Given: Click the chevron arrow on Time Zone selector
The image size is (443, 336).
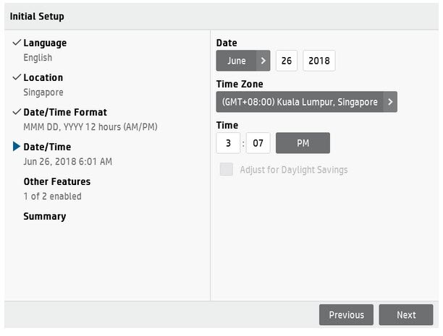Looking at the screenshot, I should click(x=390, y=102).
